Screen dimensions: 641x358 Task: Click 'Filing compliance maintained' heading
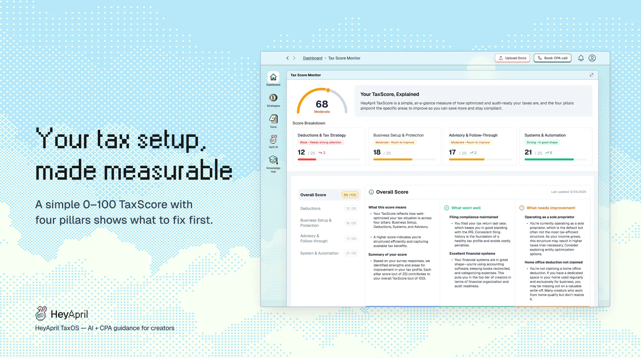click(x=474, y=217)
